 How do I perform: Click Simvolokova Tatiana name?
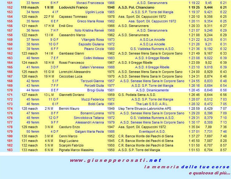click(89, 118)
